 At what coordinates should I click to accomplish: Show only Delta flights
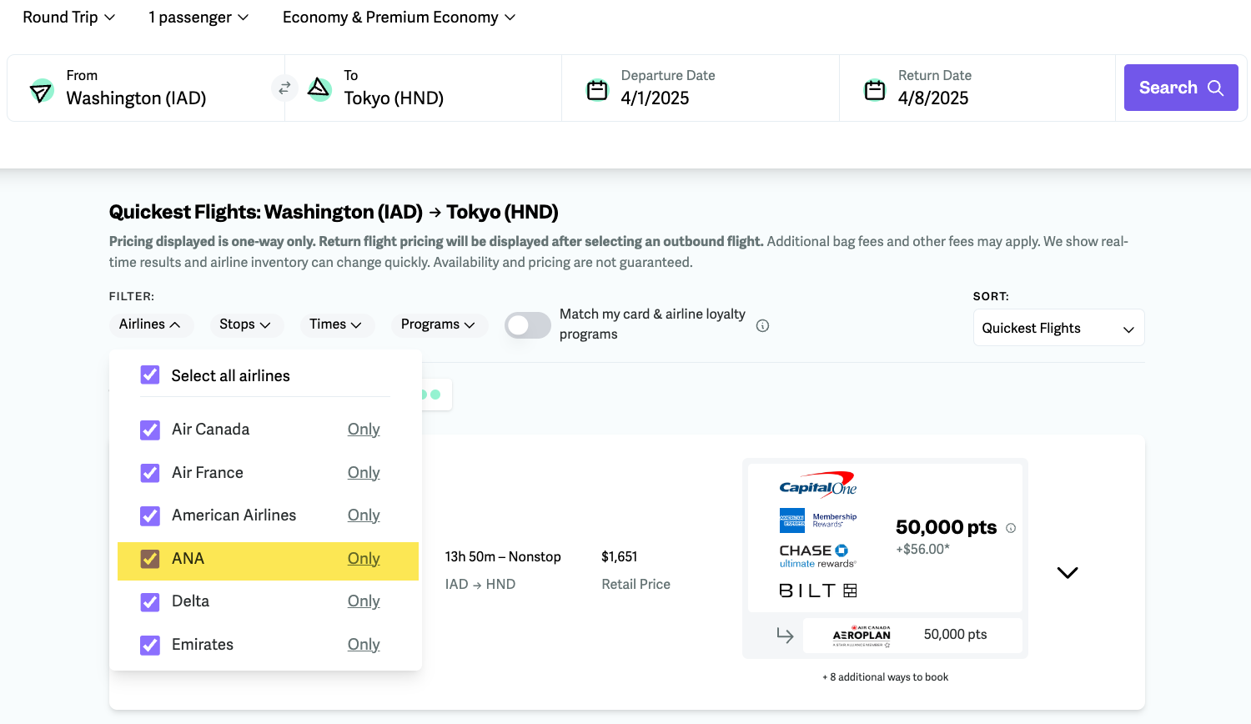coord(364,601)
